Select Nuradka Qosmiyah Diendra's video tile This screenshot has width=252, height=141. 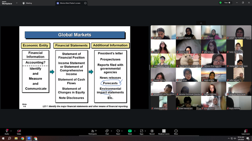pos(188,89)
